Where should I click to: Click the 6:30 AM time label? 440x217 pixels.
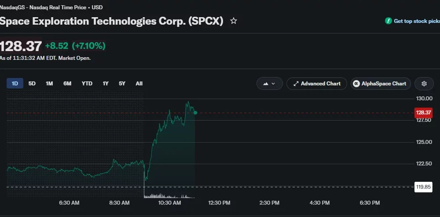pyautogui.click(x=70, y=202)
